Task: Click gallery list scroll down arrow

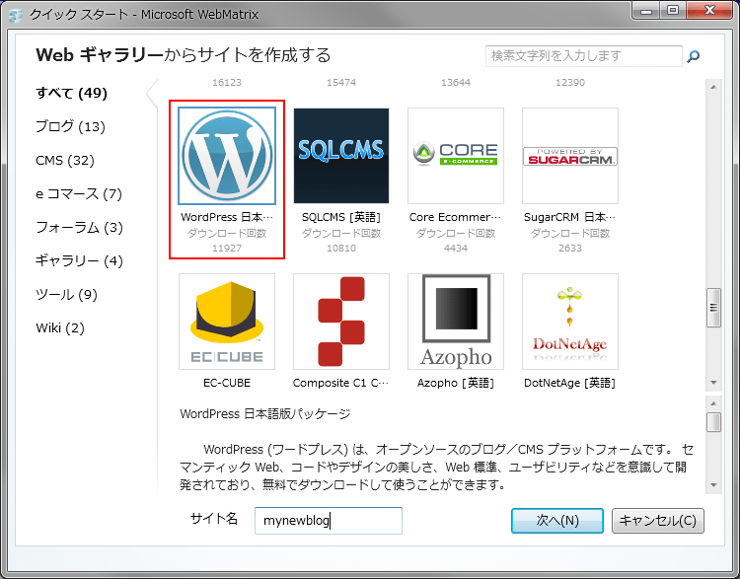Action: point(713,383)
